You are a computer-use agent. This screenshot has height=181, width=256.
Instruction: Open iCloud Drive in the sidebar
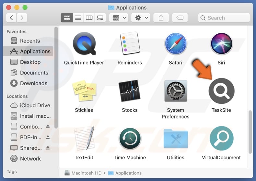tap(28, 105)
